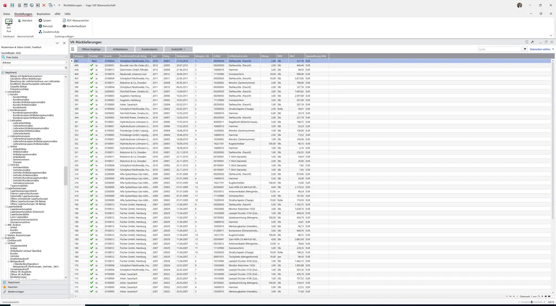
Task: Click the Kundenstamm button
Action: (x=150, y=49)
